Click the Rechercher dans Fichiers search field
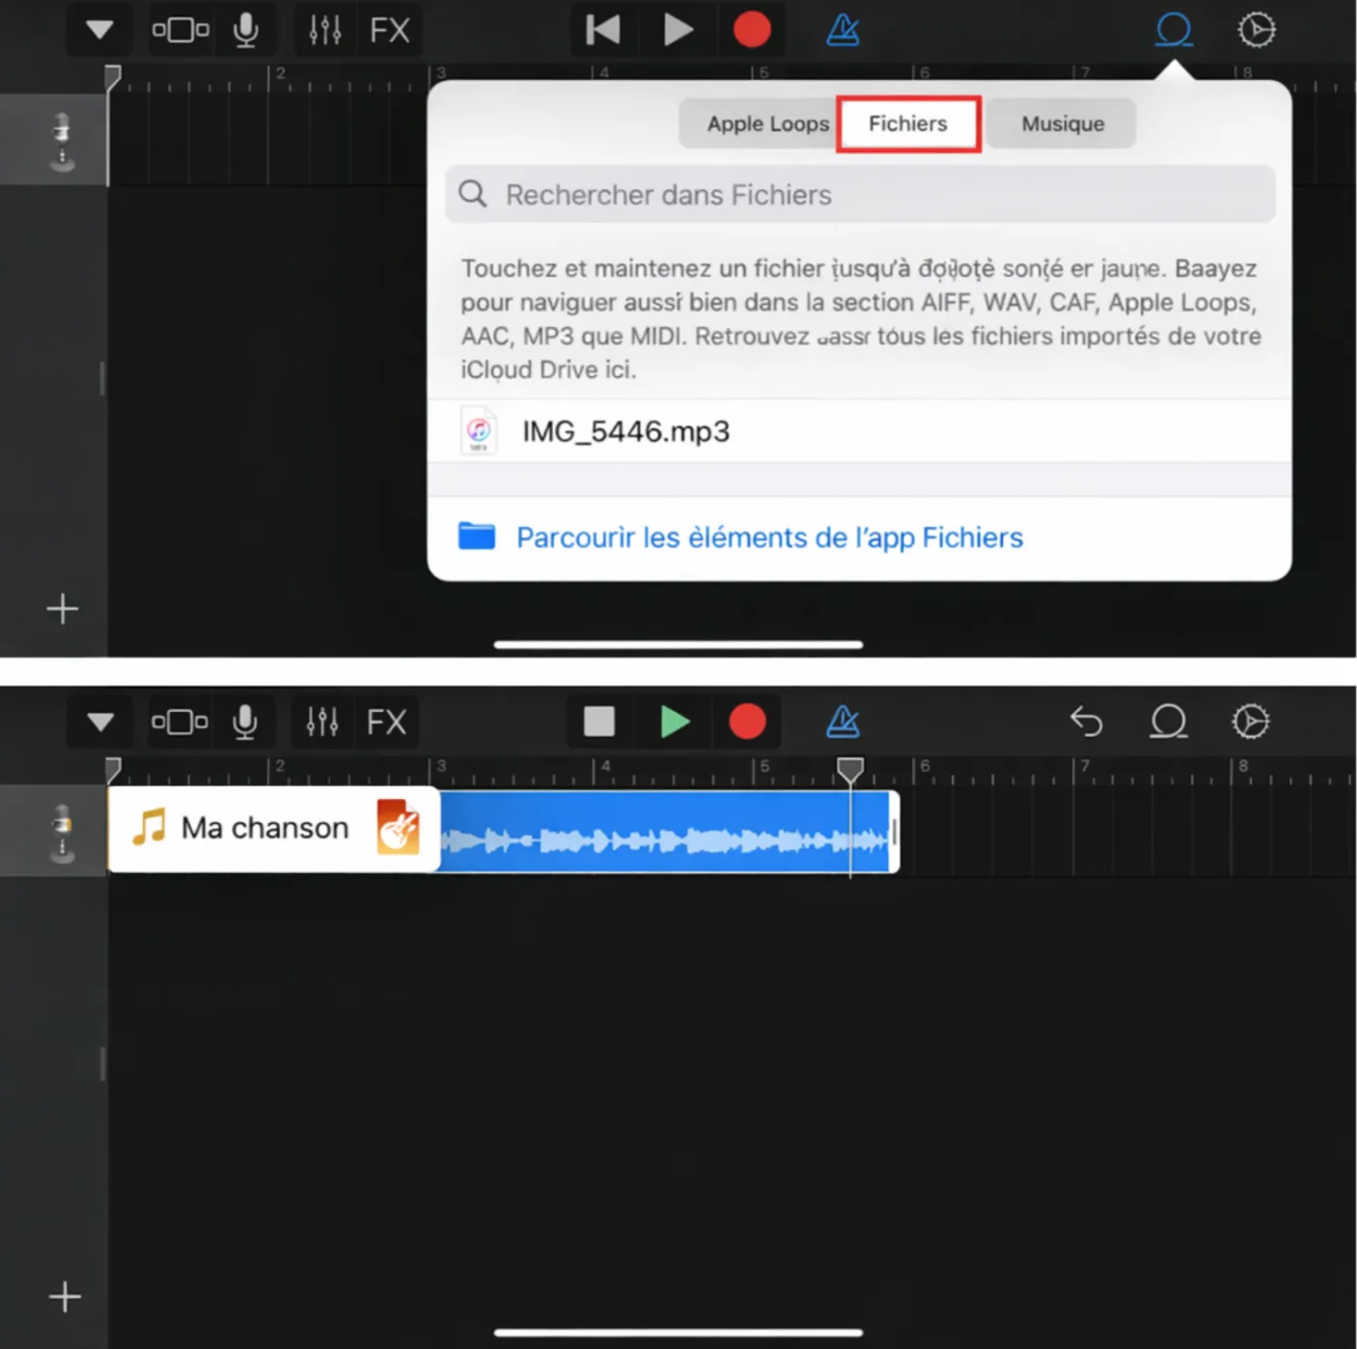This screenshot has width=1357, height=1349. click(x=860, y=195)
